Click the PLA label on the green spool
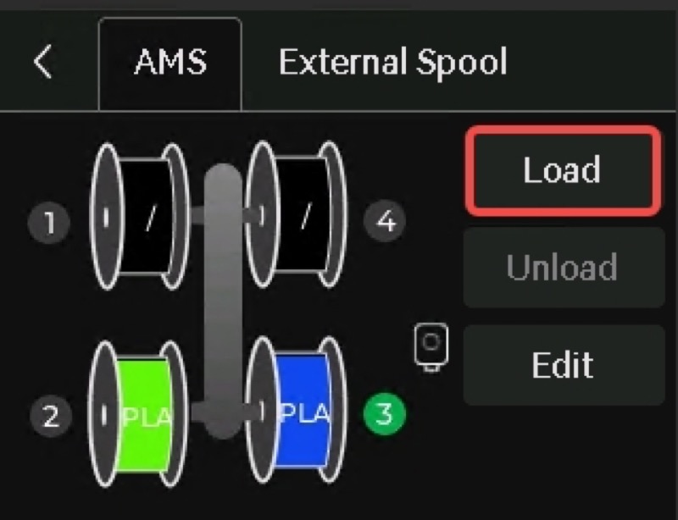678x520 pixels. (x=147, y=418)
